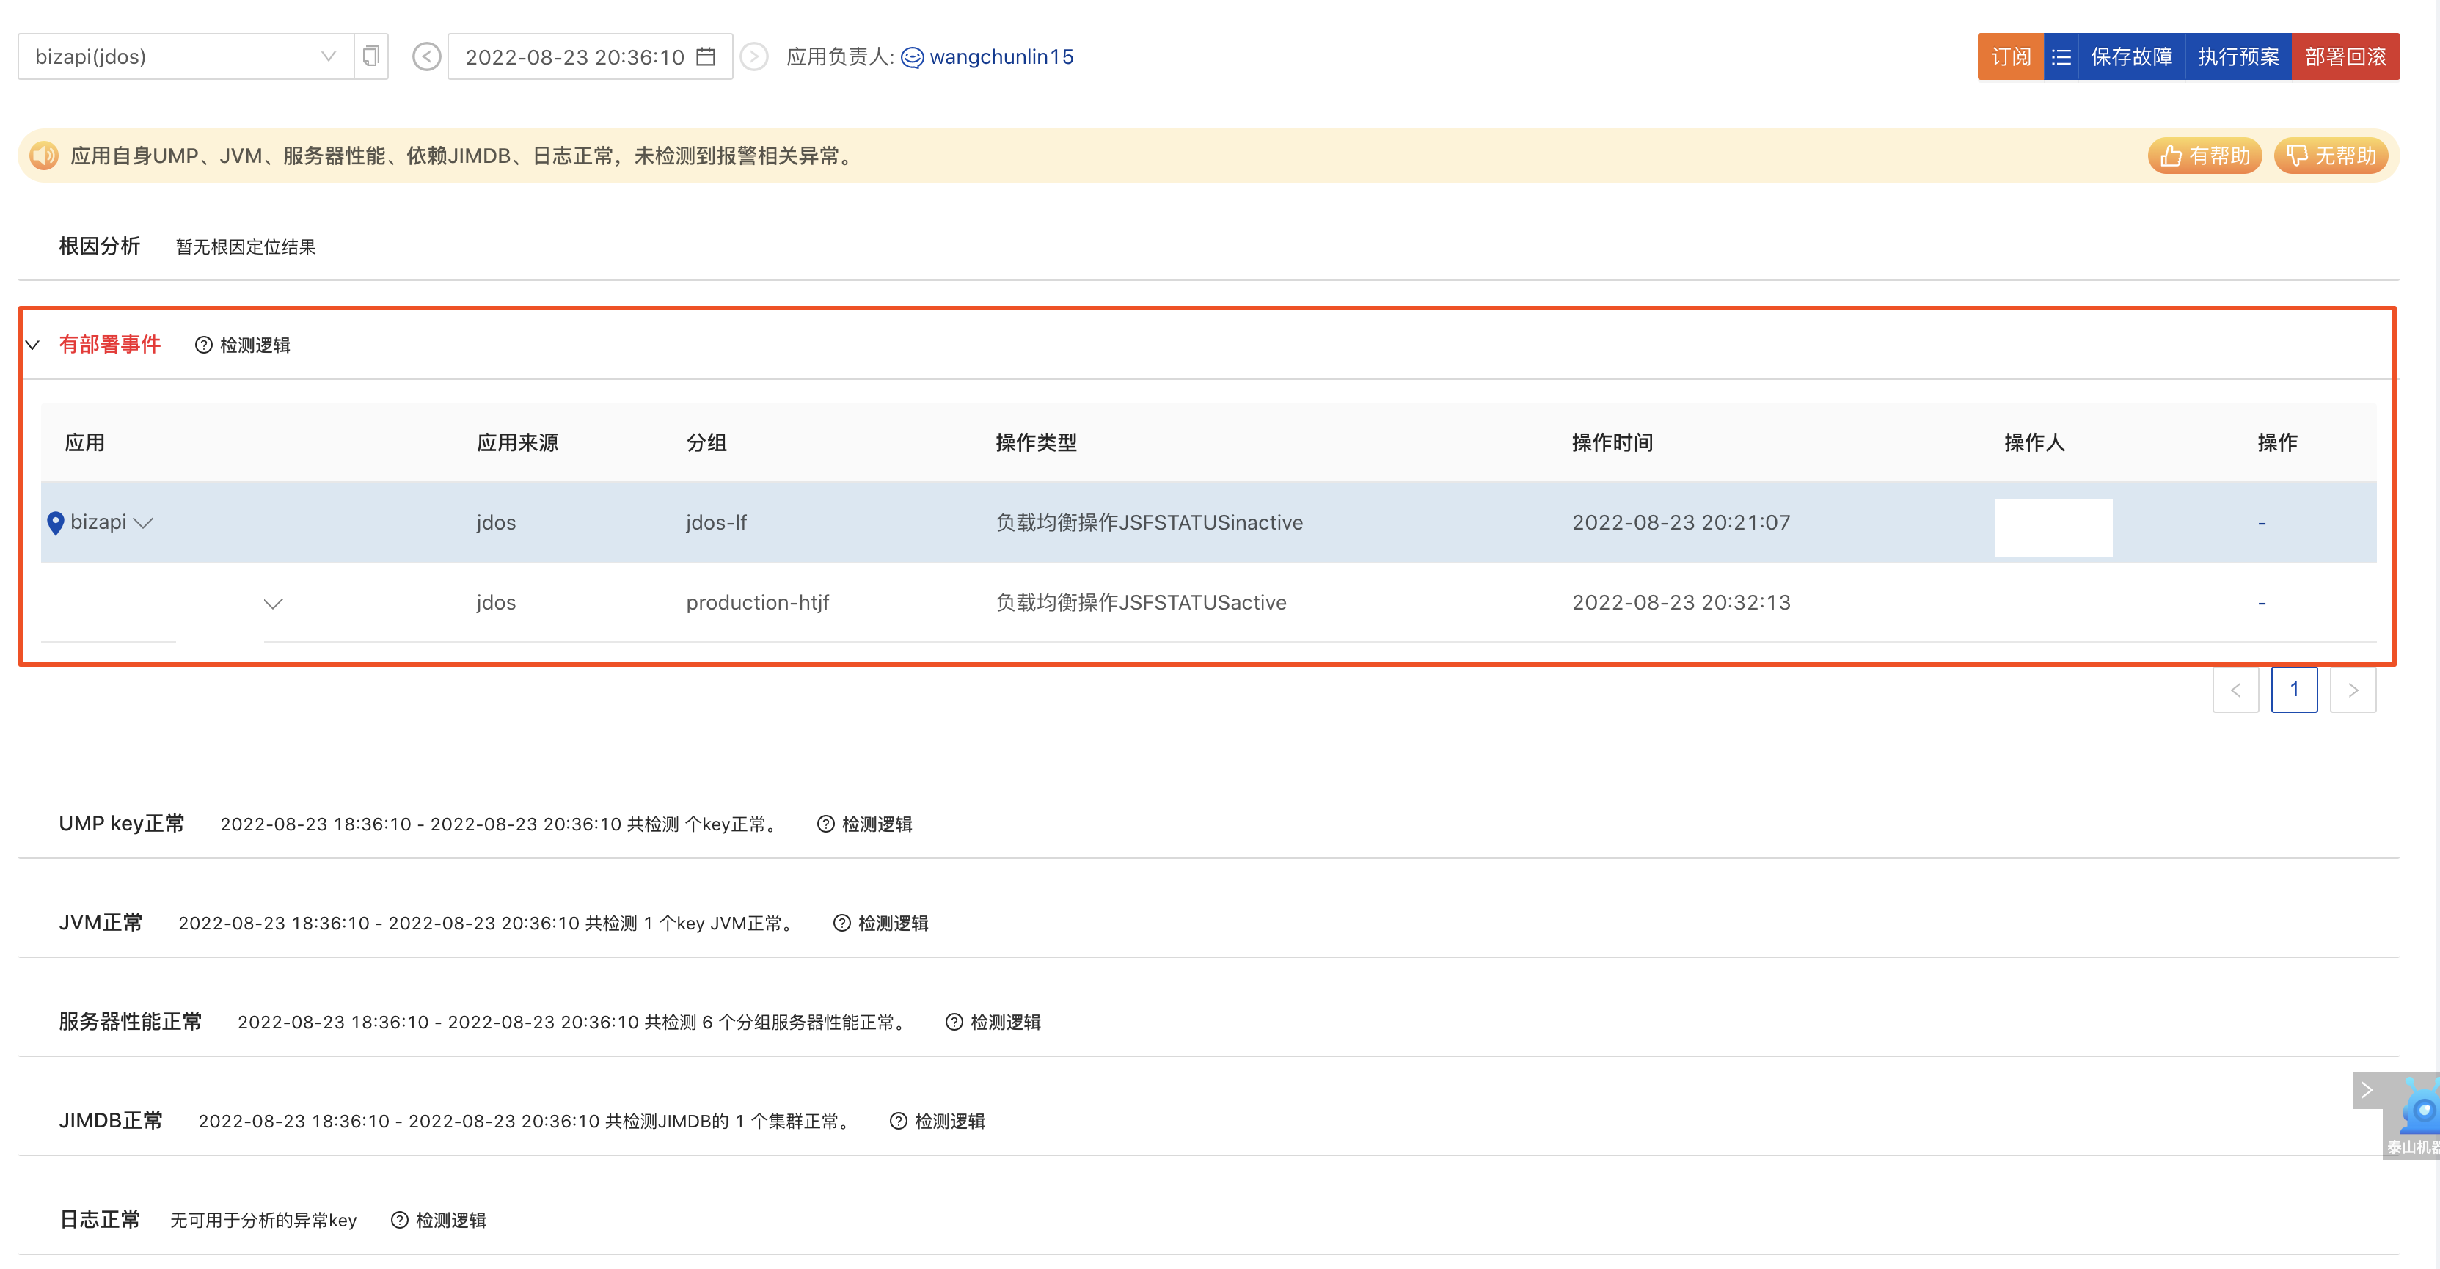Copy the application name with copy icon
The width and height of the screenshot is (2440, 1269).
pyautogui.click(x=371, y=56)
